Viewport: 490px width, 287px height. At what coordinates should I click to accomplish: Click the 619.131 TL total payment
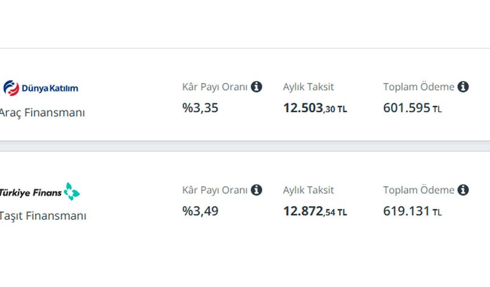click(x=413, y=211)
